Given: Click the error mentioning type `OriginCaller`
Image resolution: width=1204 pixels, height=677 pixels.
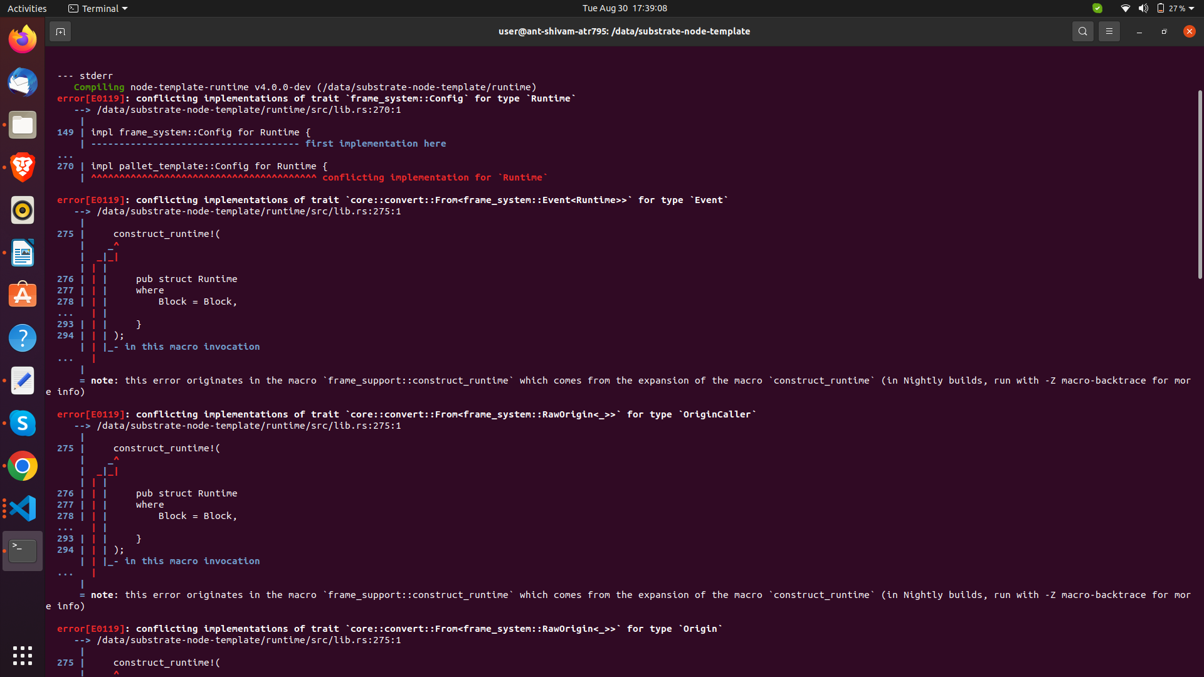Looking at the screenshot, I should [x=407, y=414].
